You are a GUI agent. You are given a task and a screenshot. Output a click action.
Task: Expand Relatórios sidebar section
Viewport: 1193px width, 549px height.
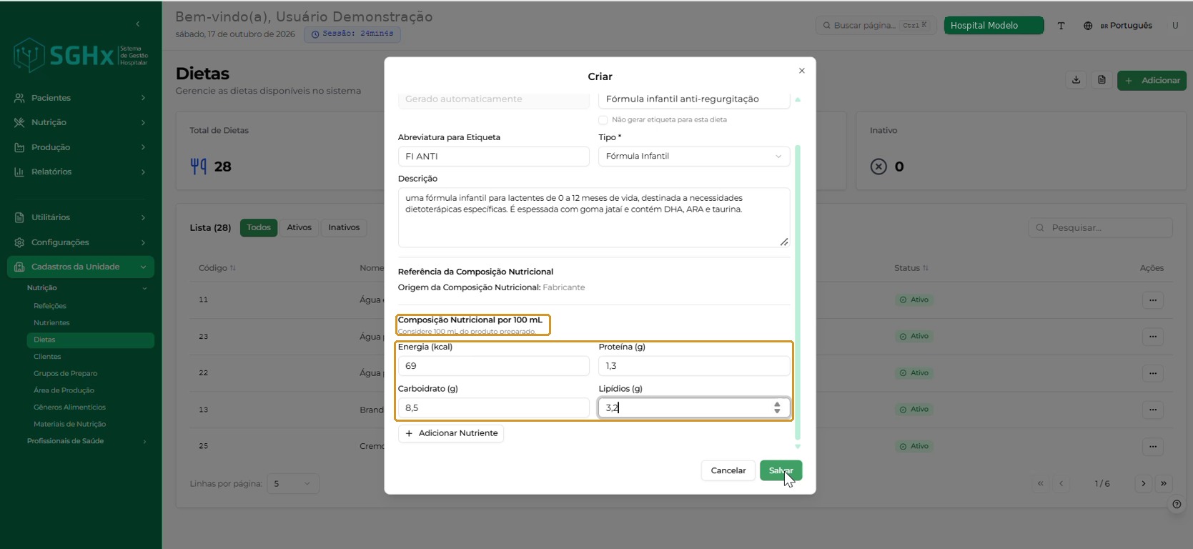(81, 172)
